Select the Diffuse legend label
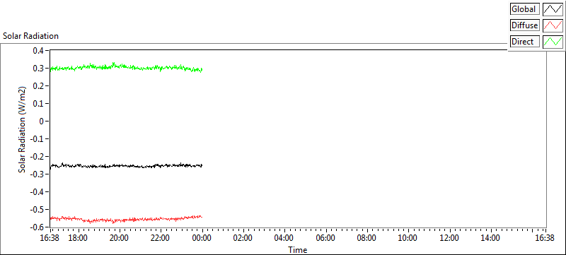Screen dimensions: 566x255 (x=525, y=25)
